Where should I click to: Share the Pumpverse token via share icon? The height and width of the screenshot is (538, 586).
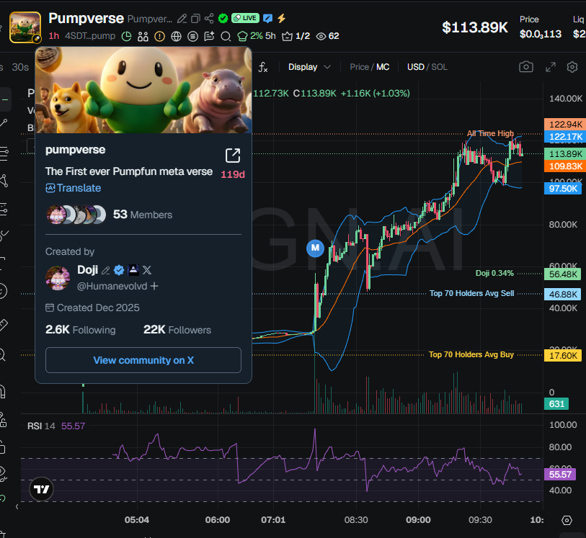pyautogui.click(x=209, y=17)
